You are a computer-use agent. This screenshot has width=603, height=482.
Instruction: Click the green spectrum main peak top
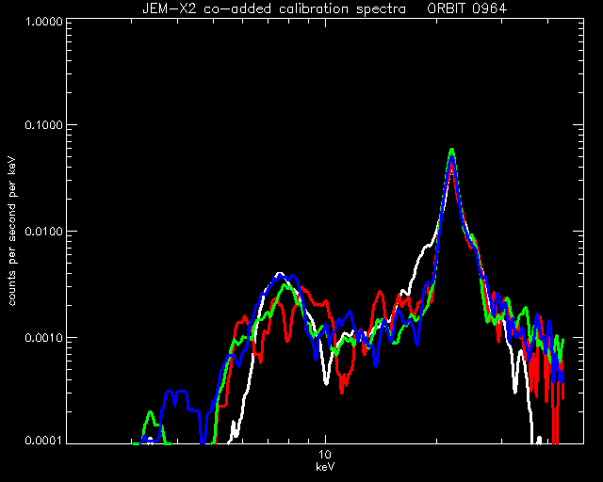[x=452, y=151]
